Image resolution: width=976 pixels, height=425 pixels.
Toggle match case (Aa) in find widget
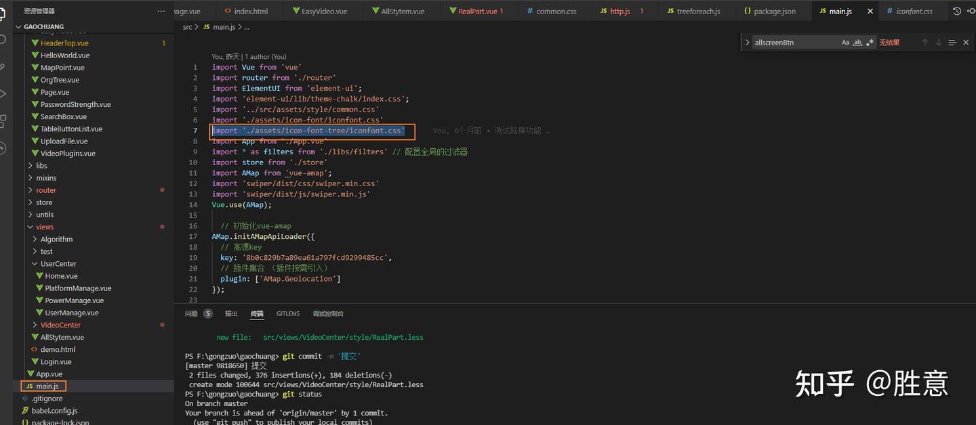click(x=847, y=42)
